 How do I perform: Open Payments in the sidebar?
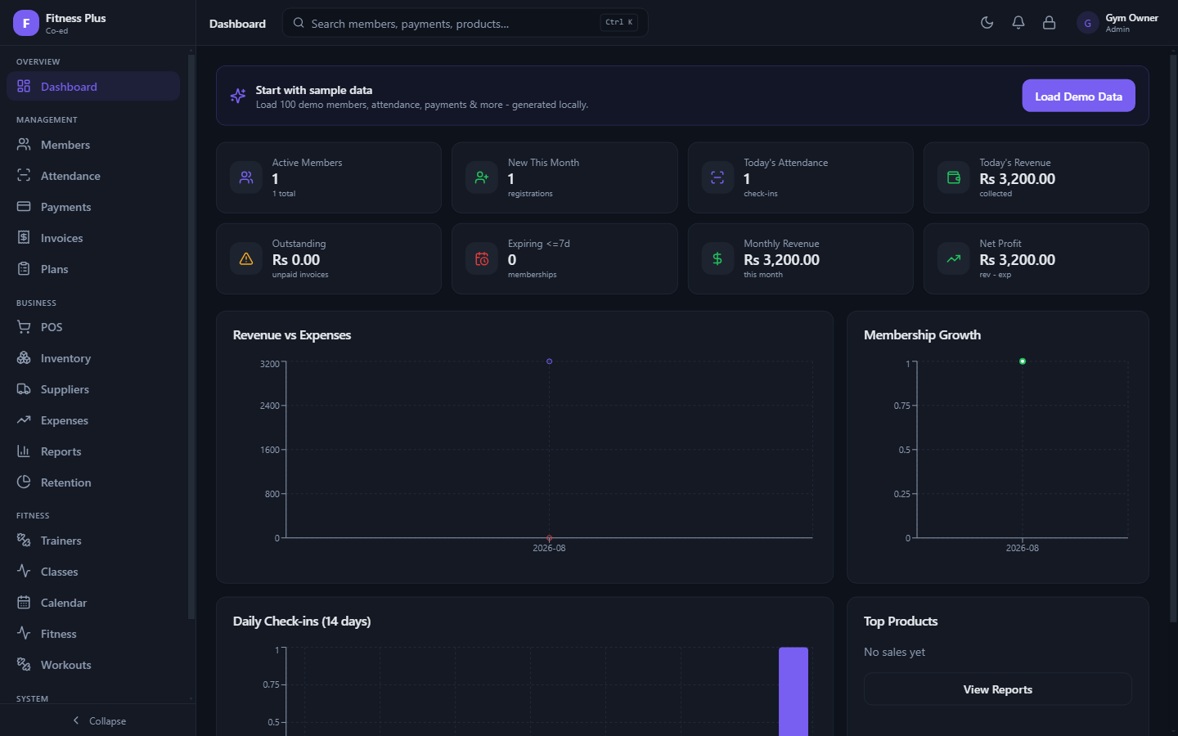[93, 207]
